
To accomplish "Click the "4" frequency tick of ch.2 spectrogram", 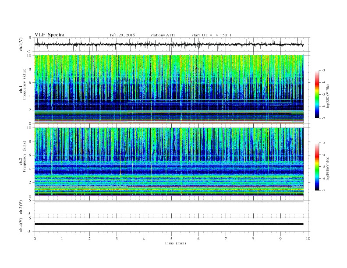I will click(x=31, y=169).
